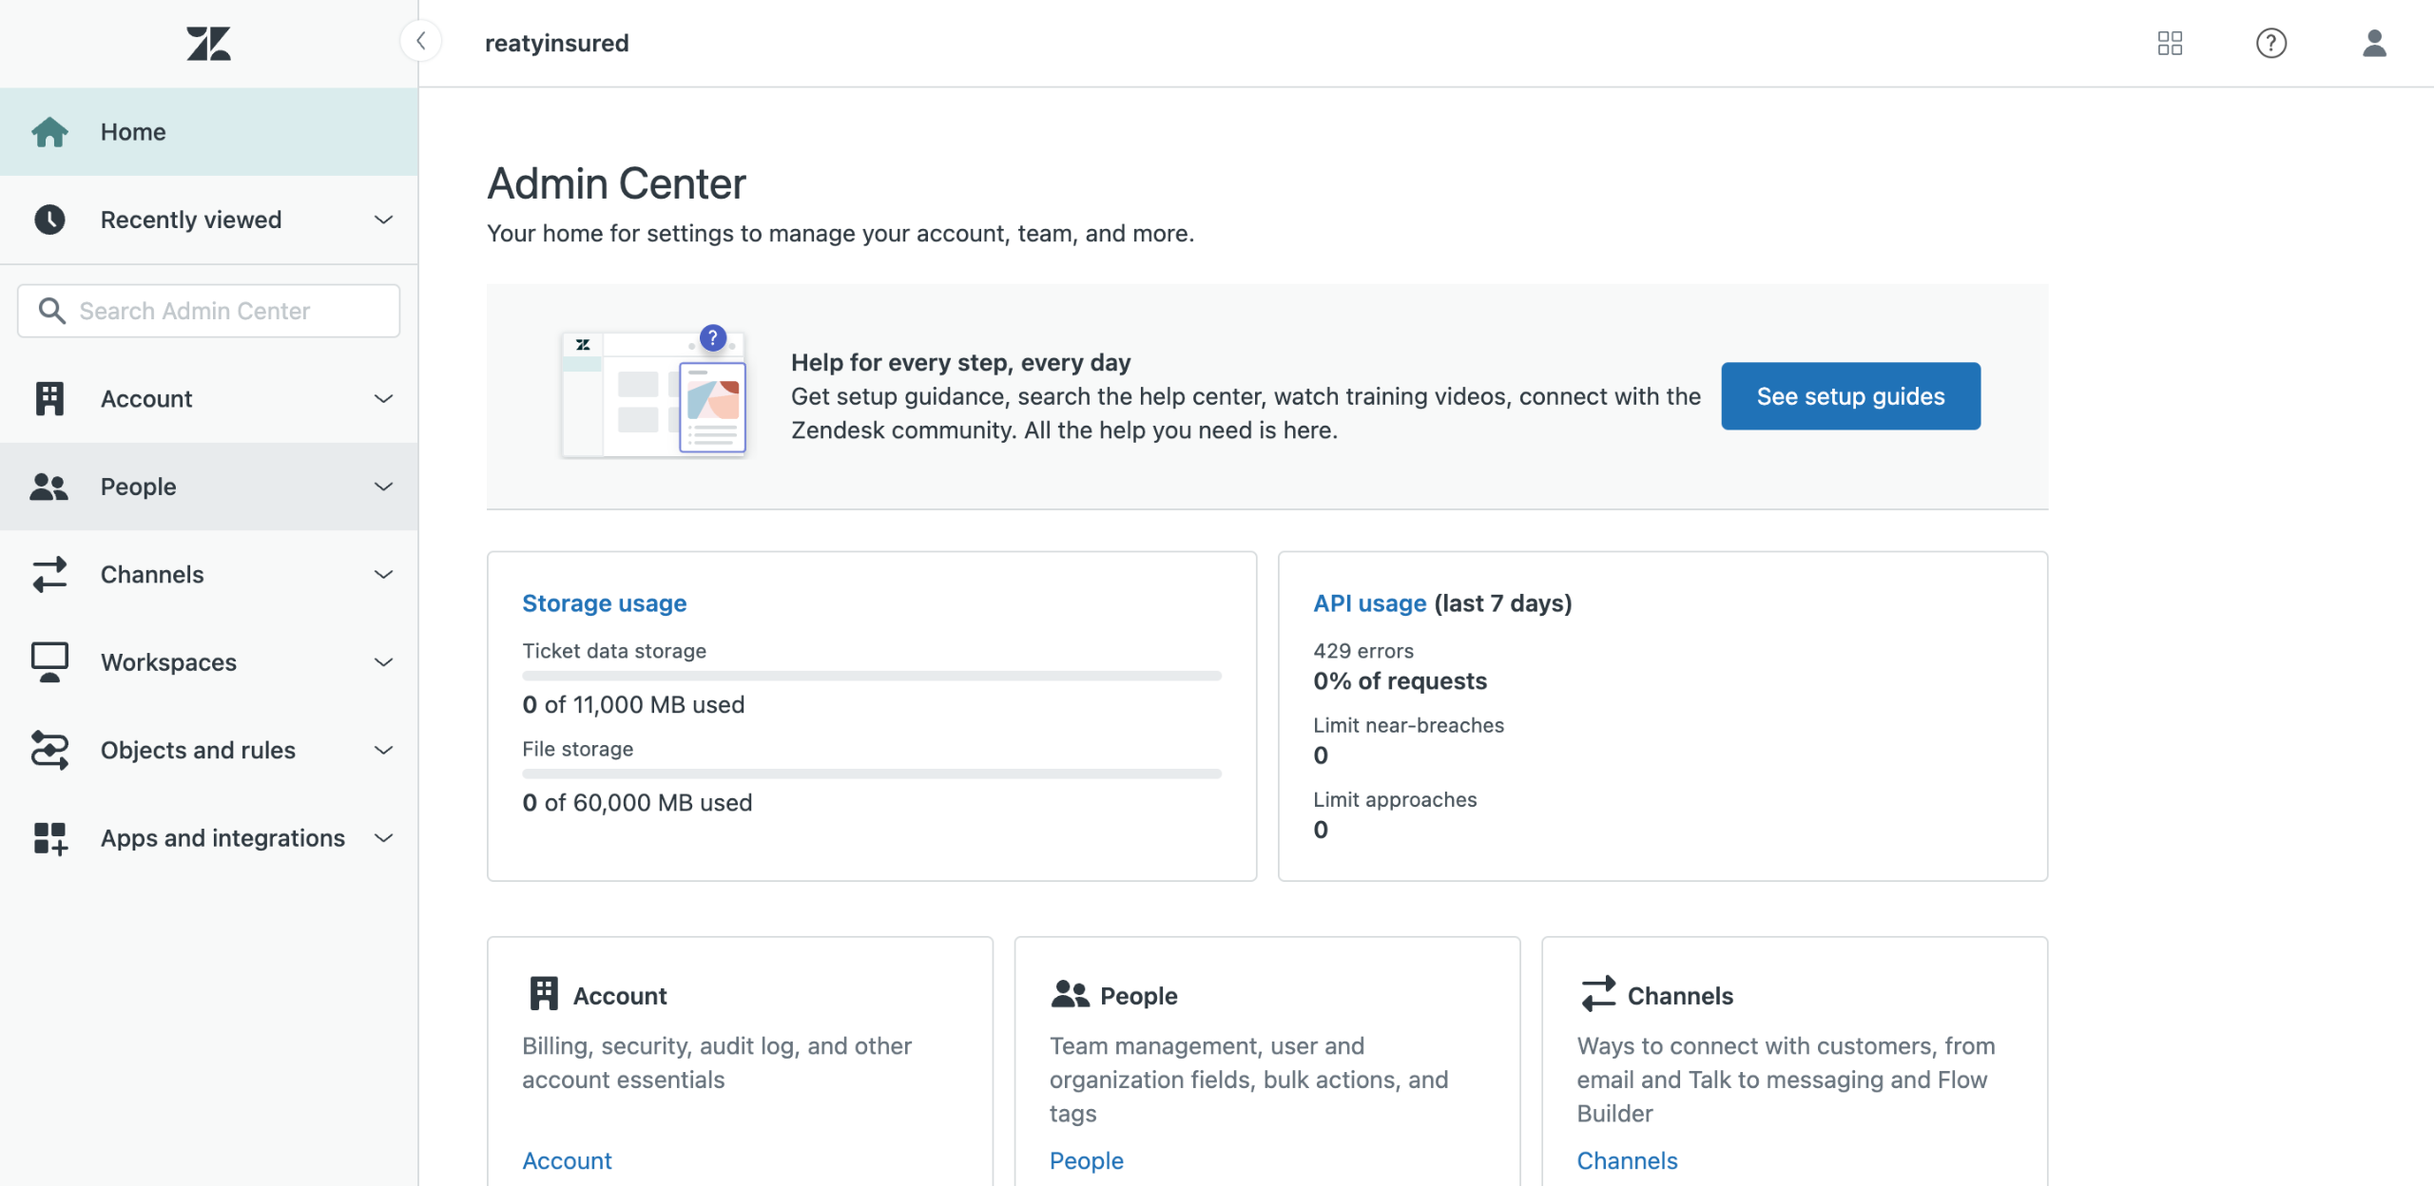Click the Home house icon

coord(49,132)
